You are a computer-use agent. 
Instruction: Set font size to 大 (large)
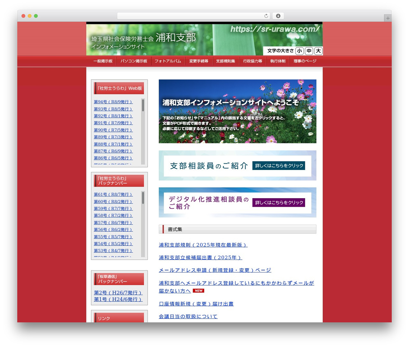click(x=318, y=51)
